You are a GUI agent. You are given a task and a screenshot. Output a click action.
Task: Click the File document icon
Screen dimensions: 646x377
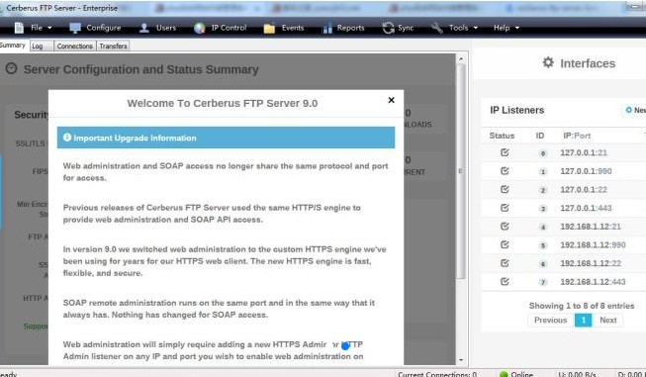click(x=19, y=28)
